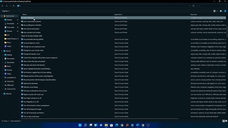Open the view layout options icon
This screenshot has height=128, width=228.
tap(214, 11)
